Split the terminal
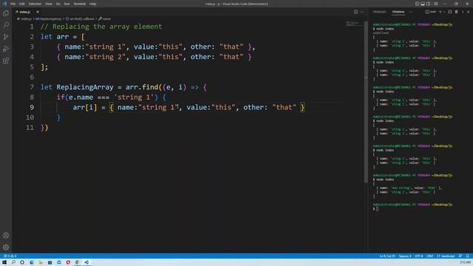473x266 pixels. pyautogui.click(x=450, y=12)
